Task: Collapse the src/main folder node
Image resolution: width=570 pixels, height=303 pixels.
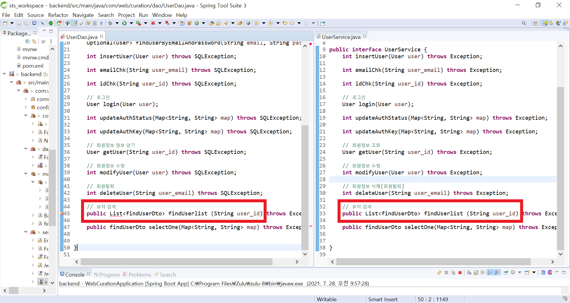Action: coord(12,82)
